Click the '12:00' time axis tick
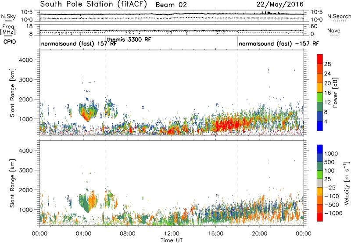 [x=172, y=234]
